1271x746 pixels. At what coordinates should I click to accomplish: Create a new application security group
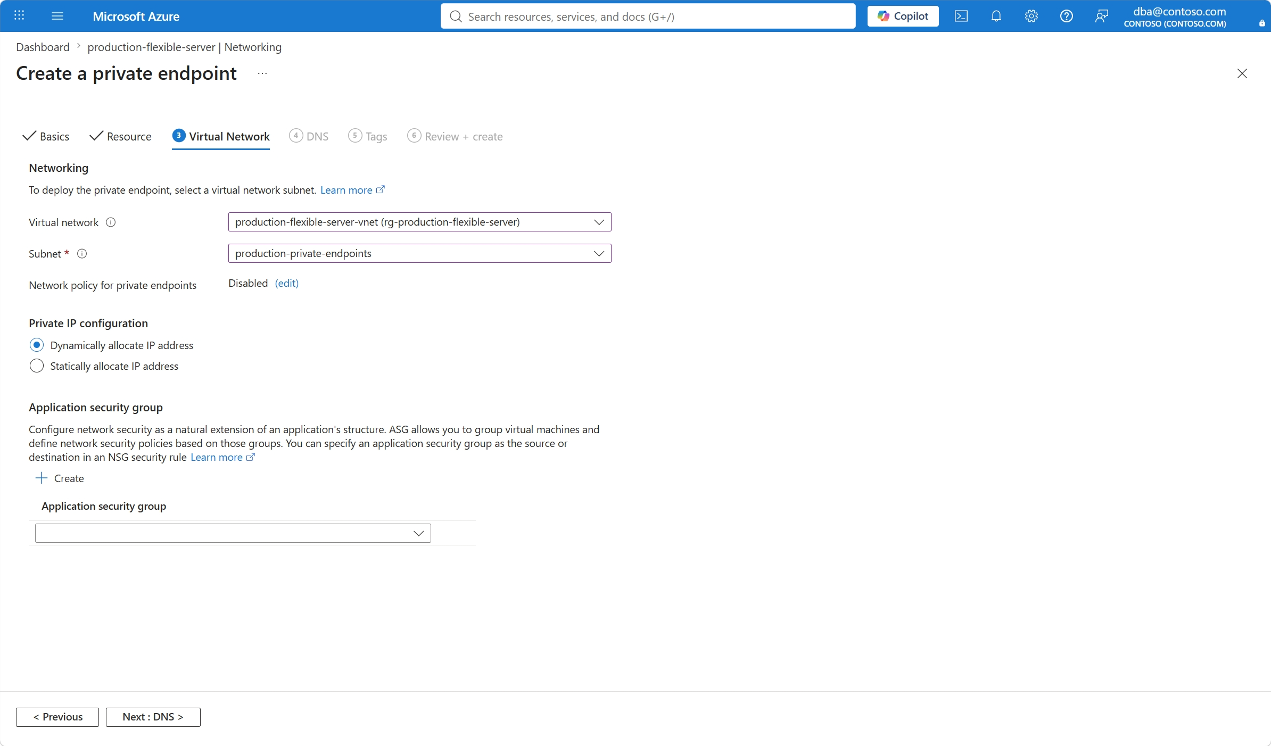click(60, 478)
